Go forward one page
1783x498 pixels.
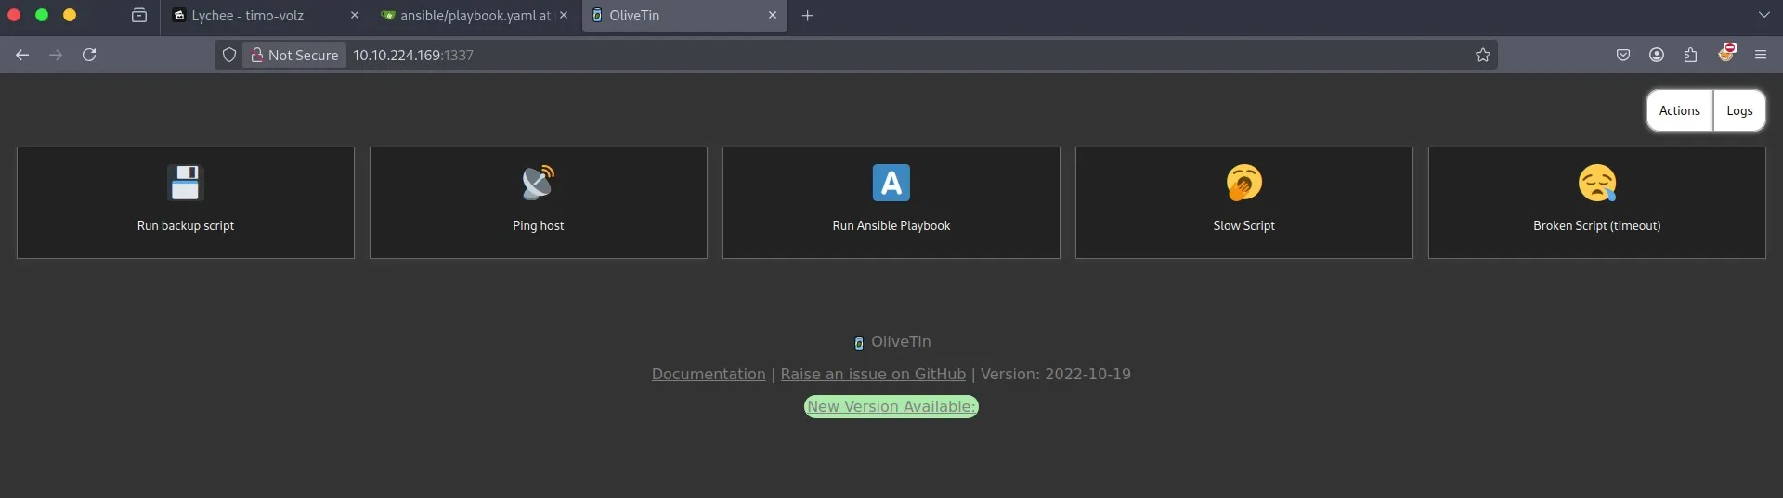(56, 55)
